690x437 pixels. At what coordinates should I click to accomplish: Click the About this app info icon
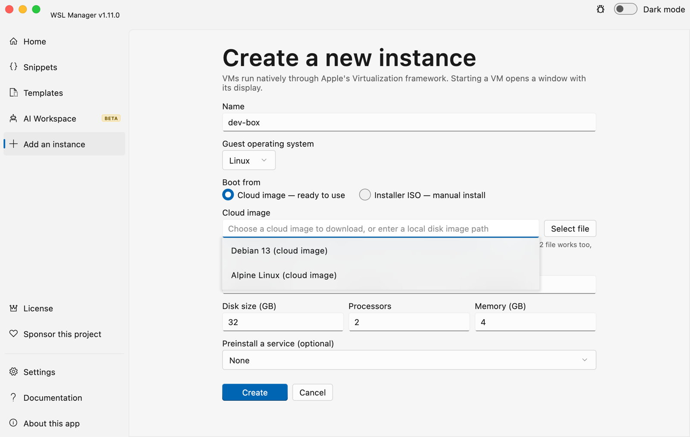point(13,423)
